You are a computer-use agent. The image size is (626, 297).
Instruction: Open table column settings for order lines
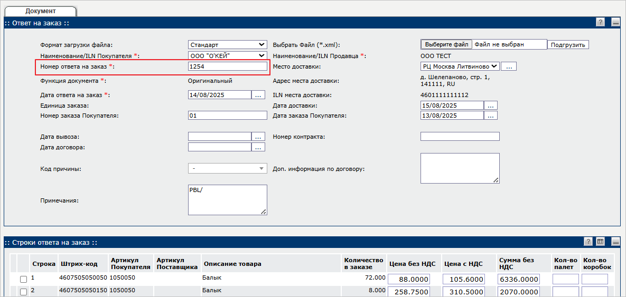pyautogui.click(x=600, y=242)
